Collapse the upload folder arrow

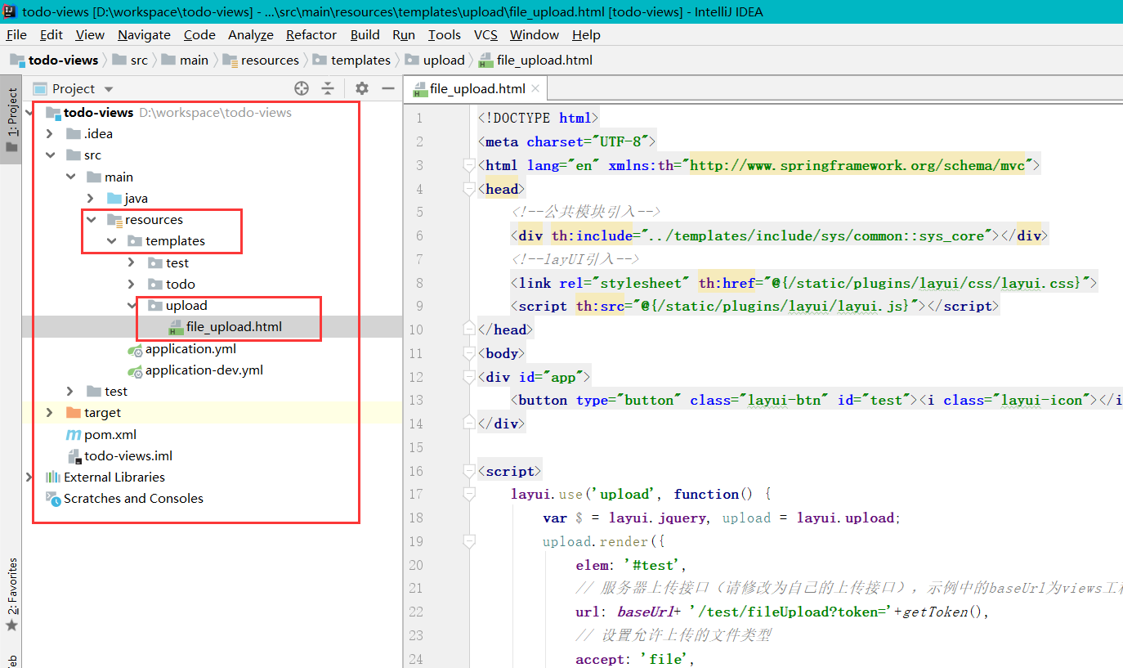132,305
